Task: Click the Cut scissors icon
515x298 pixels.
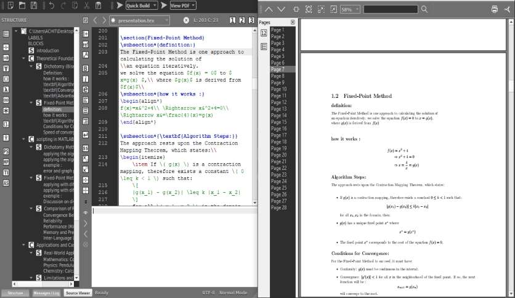Action: [87, 6]
